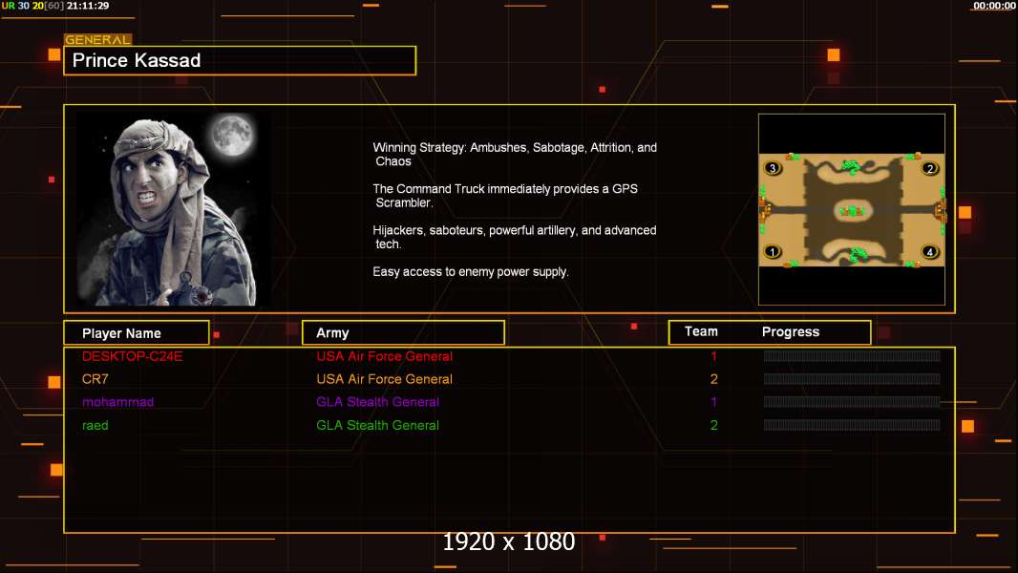
Task: Select player raed
Action: (95, 425)
